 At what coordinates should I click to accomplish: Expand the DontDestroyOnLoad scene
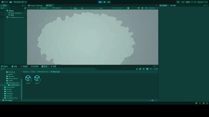[5, 17]
